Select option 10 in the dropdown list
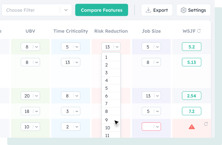 click(x=111, y=128)
